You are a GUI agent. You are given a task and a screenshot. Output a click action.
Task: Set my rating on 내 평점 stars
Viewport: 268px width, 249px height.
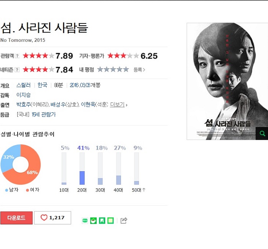pyautogui.click(x=113, y=69)
